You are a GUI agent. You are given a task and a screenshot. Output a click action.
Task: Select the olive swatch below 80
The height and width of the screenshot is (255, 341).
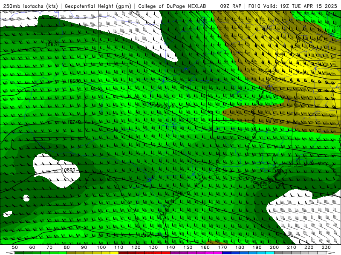point(71,252)
